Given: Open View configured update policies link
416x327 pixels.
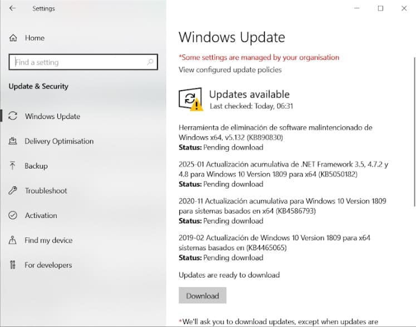Looking at the screenshot, I should [230, 70].
